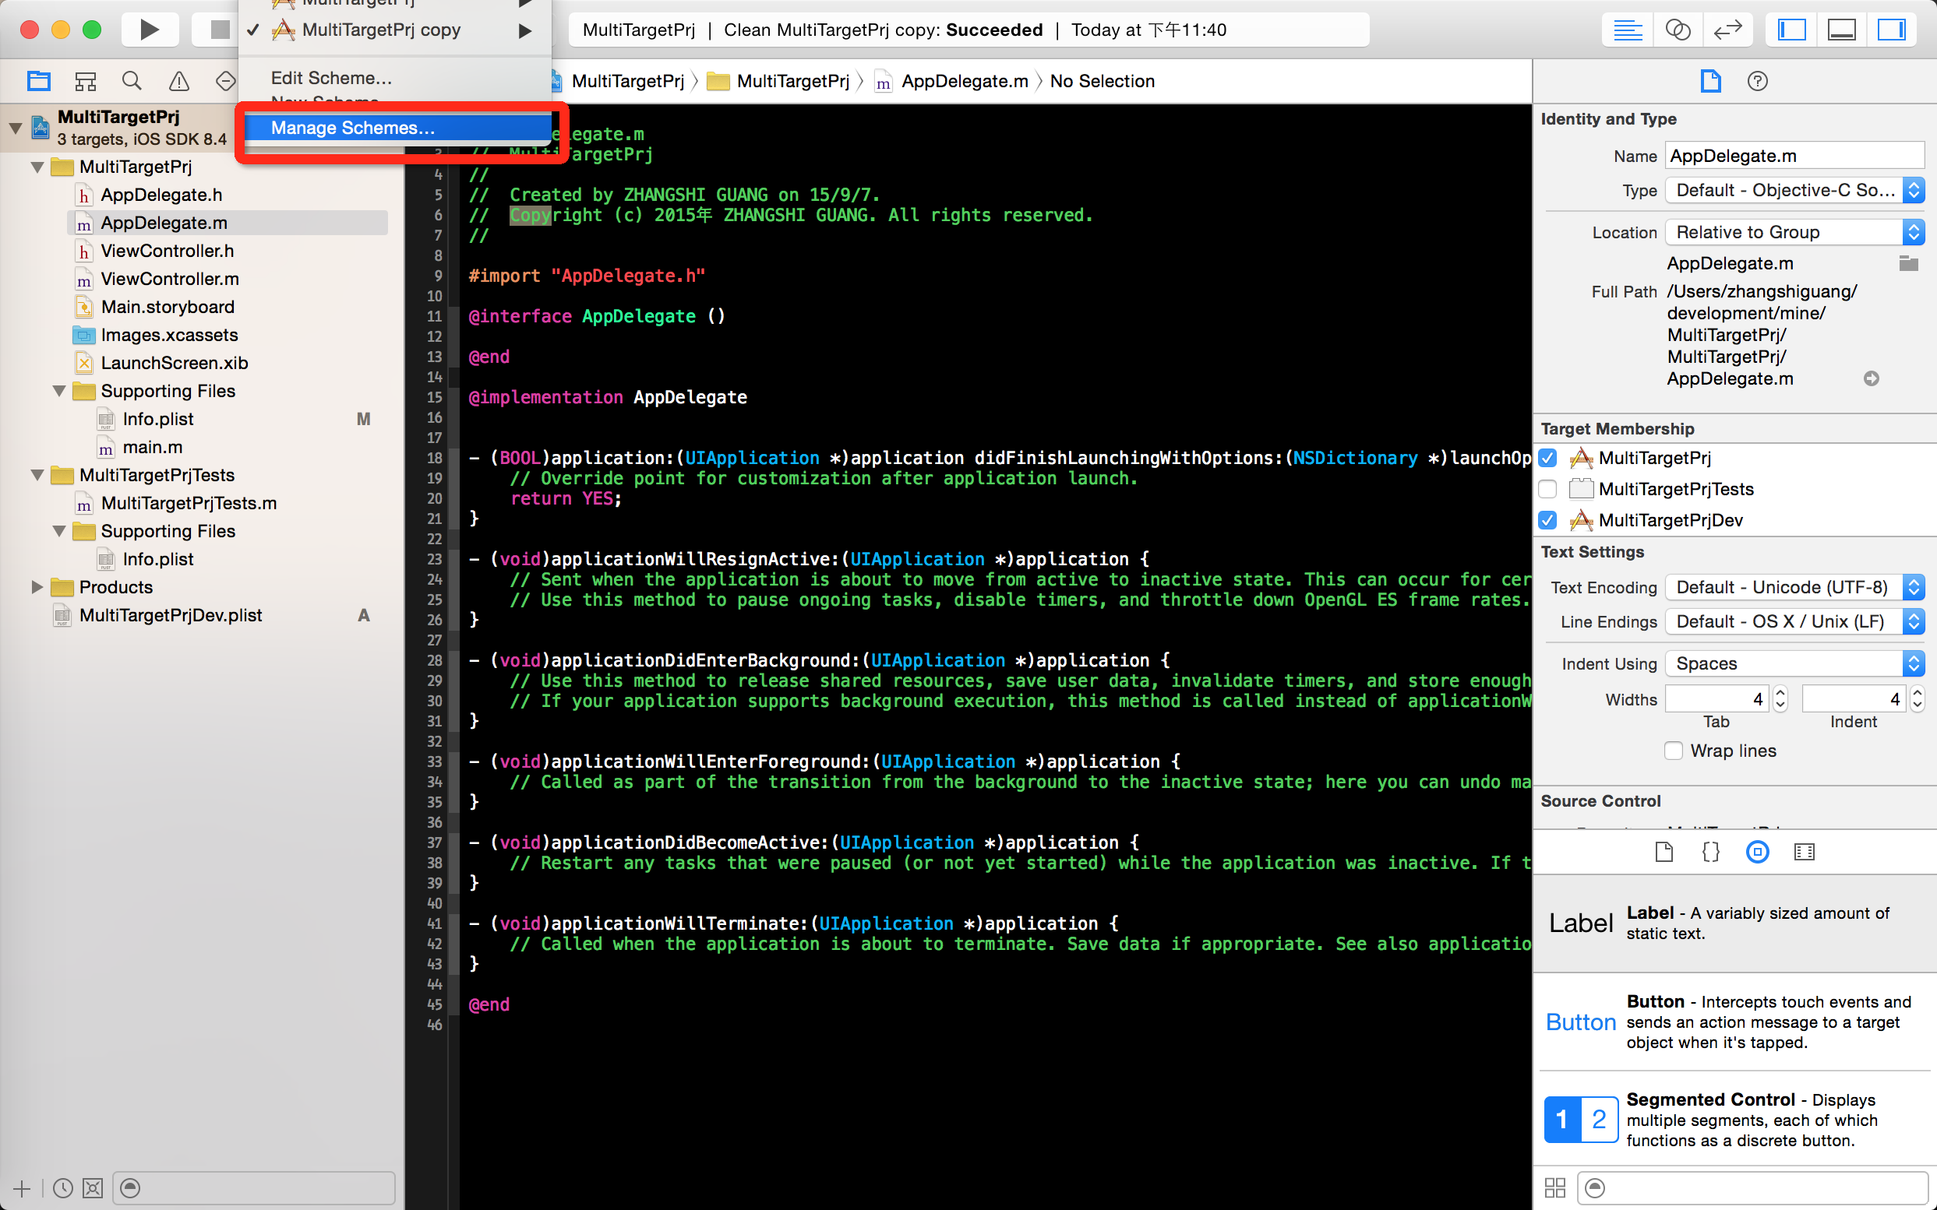This screenshot has width=1937, height=1210.
Task: Open ViewController.m in navigator
Action: click(x=170, y=279)
